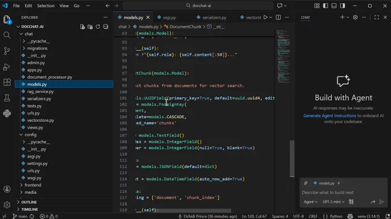
Task: Create a new file in DOCCHAT-AI
Action: point(83,26)
